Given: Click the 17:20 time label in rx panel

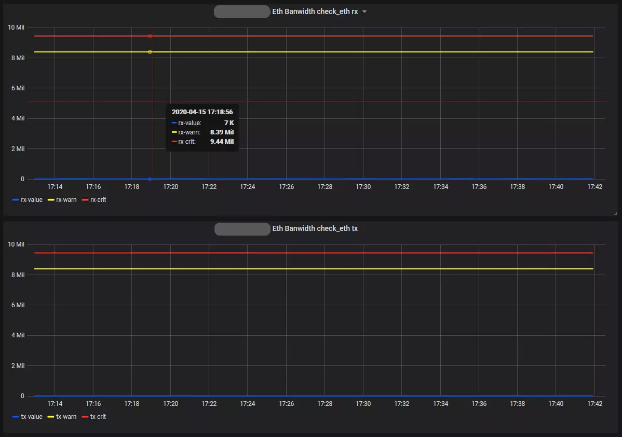Looking at the screenshot, I should [x=171, y=187].
